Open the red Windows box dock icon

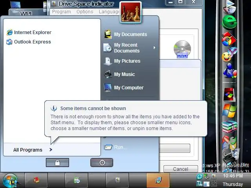(x=229, y=95)
